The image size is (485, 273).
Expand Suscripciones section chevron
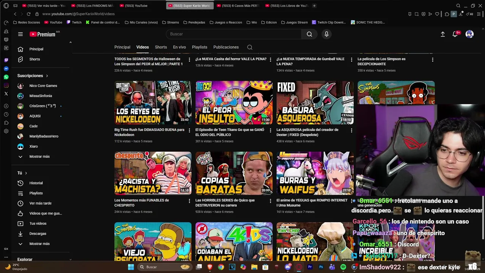(x=47, y=76)
